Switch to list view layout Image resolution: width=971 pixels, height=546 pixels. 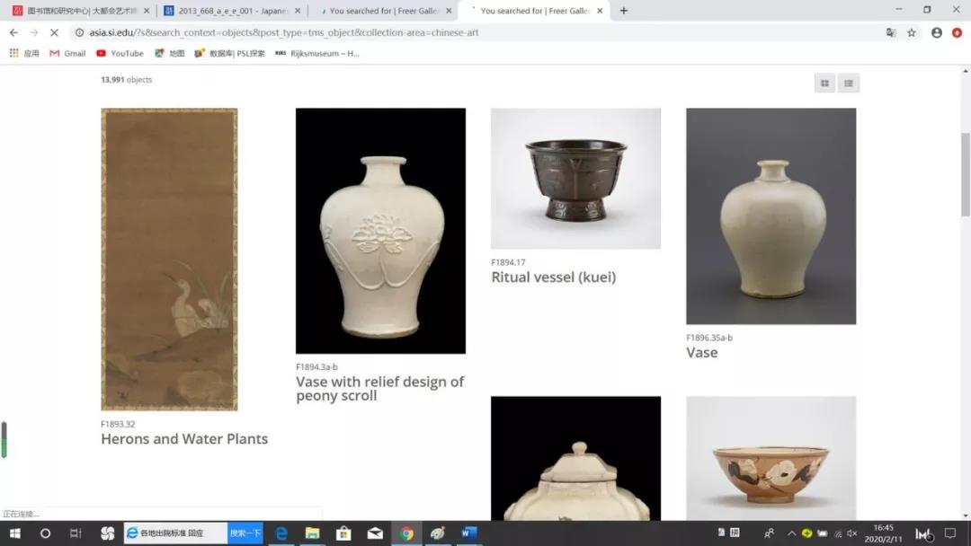click(848, 84)
